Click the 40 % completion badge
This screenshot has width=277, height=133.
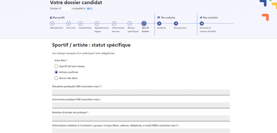coord(89,9)
